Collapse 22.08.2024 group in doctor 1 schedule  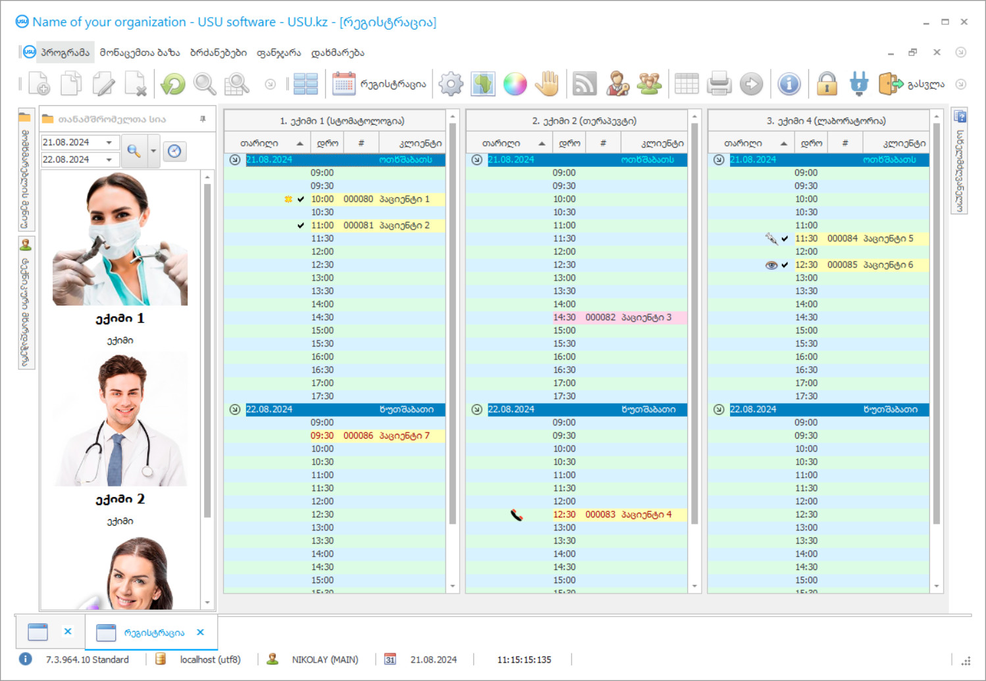235,410
